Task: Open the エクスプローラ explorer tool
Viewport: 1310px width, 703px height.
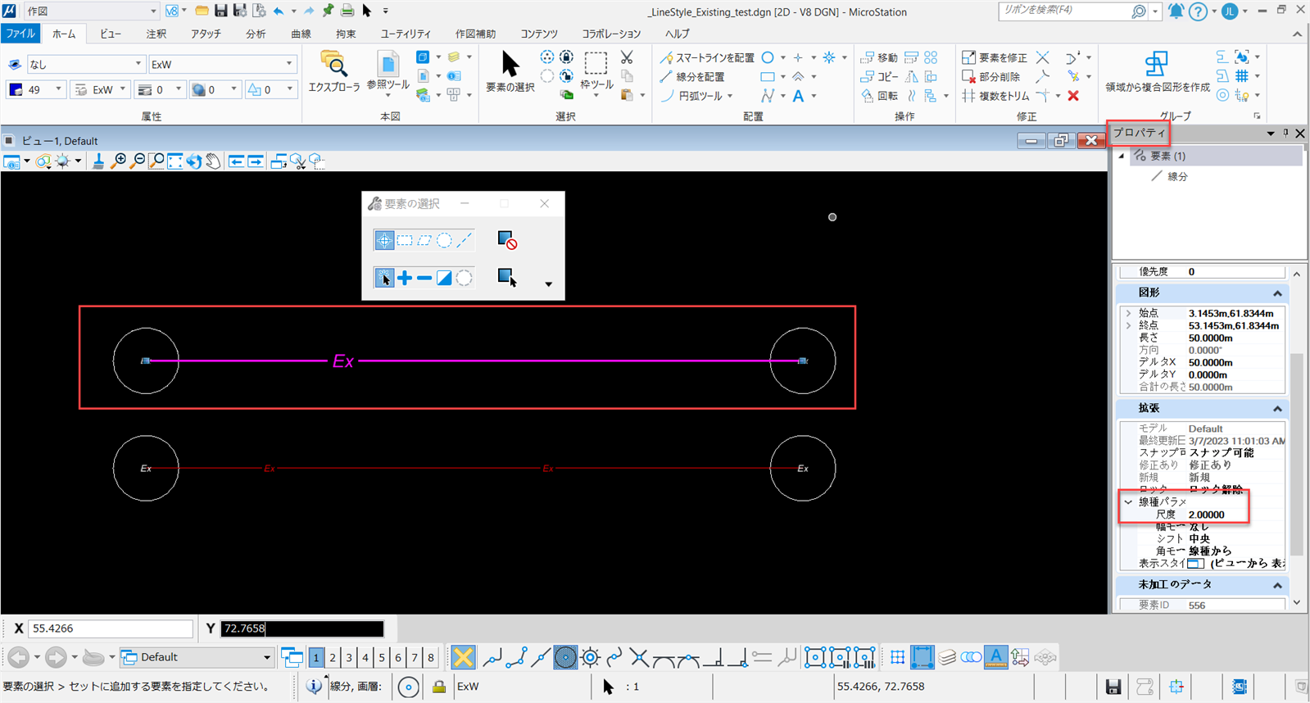Action: [x=333, y=72]
